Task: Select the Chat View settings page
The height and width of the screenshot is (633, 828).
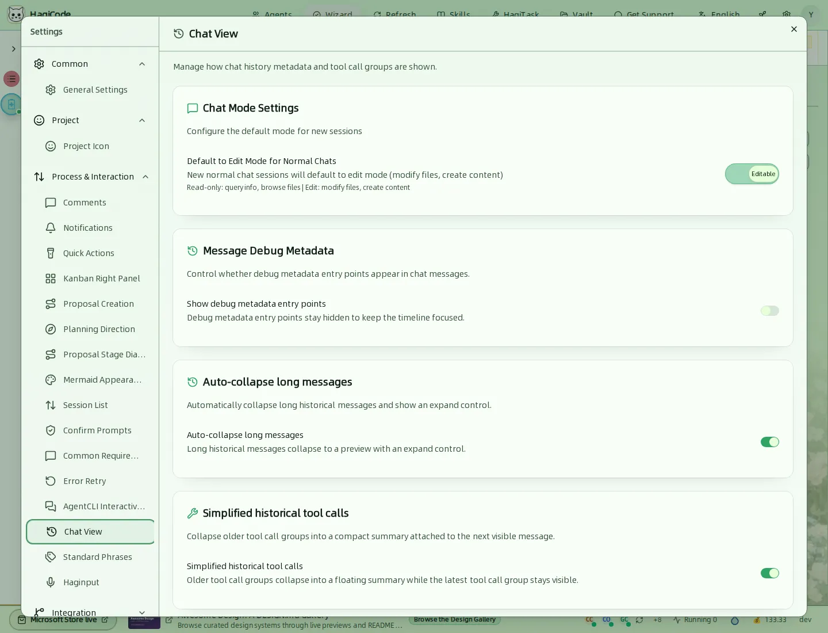Action: tap(90, 532)
